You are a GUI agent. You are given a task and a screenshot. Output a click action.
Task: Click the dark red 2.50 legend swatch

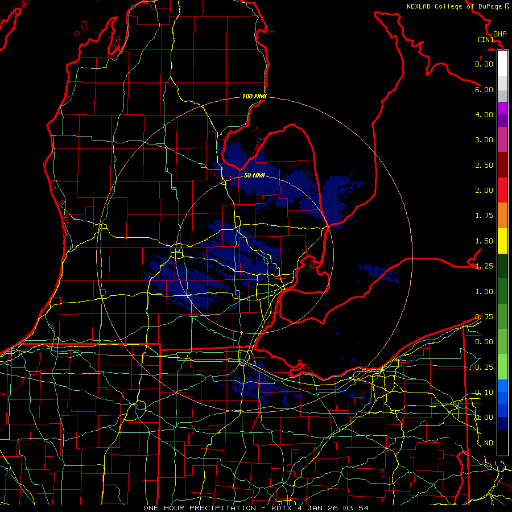click(502, 165)
